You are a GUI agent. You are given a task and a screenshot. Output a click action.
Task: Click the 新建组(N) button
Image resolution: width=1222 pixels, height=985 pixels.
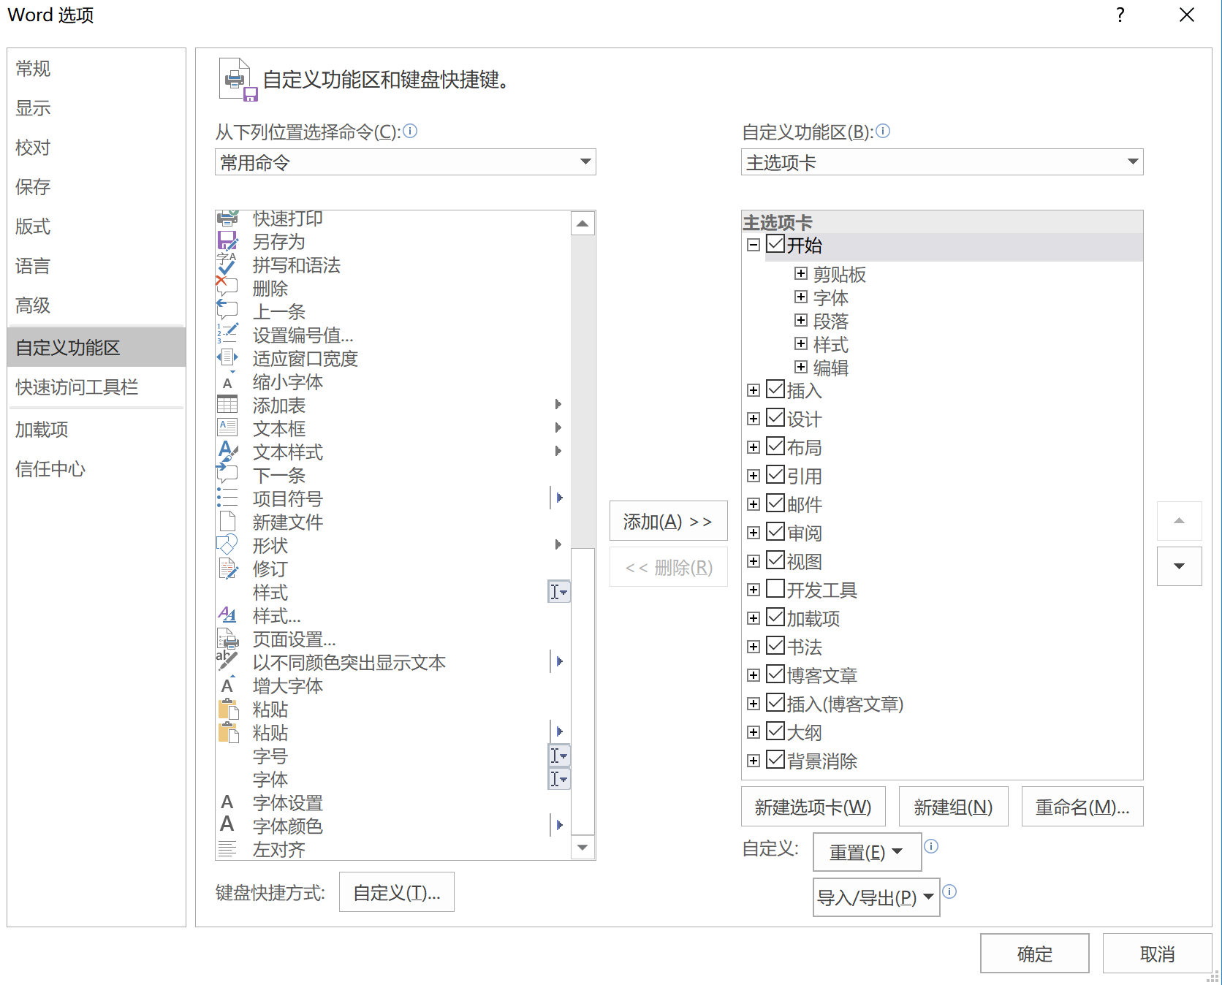pyautogui.click(x=954, y=807)
